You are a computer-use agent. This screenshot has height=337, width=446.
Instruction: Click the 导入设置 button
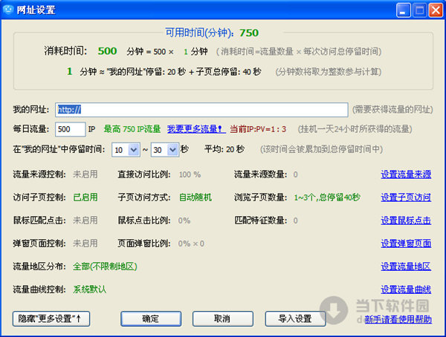click(x=294, y=318)
